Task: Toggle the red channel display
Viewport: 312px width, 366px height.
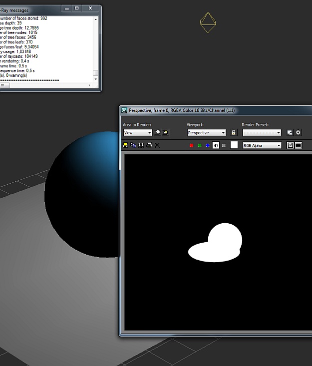Action: (192, 145)
